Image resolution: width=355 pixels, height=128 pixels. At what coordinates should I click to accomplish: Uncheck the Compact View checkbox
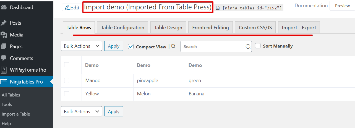(x=131, y=47)
